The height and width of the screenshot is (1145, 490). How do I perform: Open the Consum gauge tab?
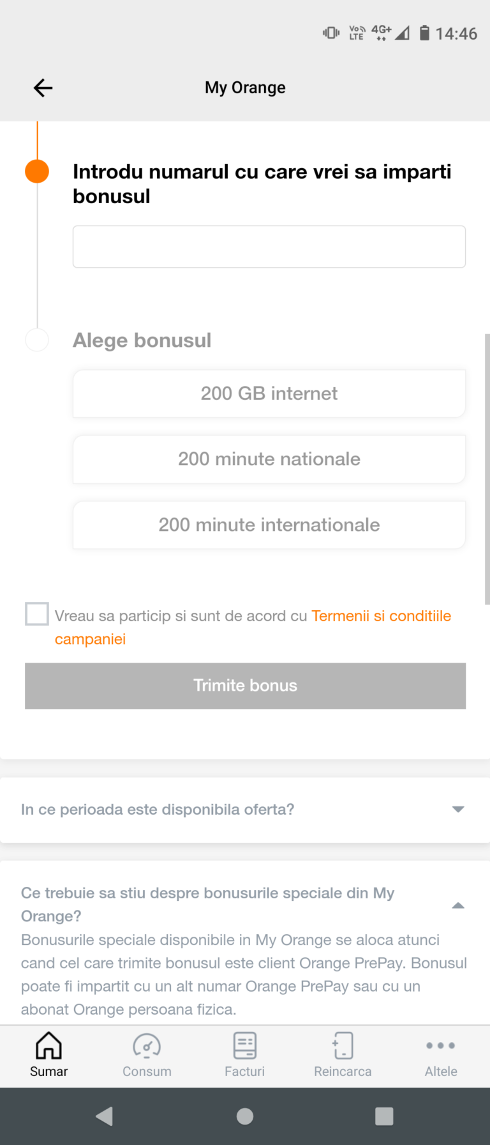pyautogui.click(x=147, y=1056)
